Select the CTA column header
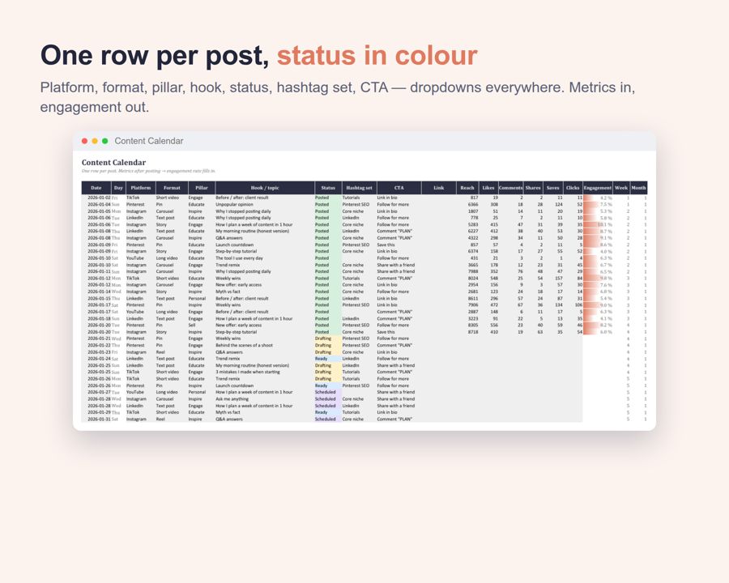The height and width of the screenshot is (583, 729). [x=399, y=188]
